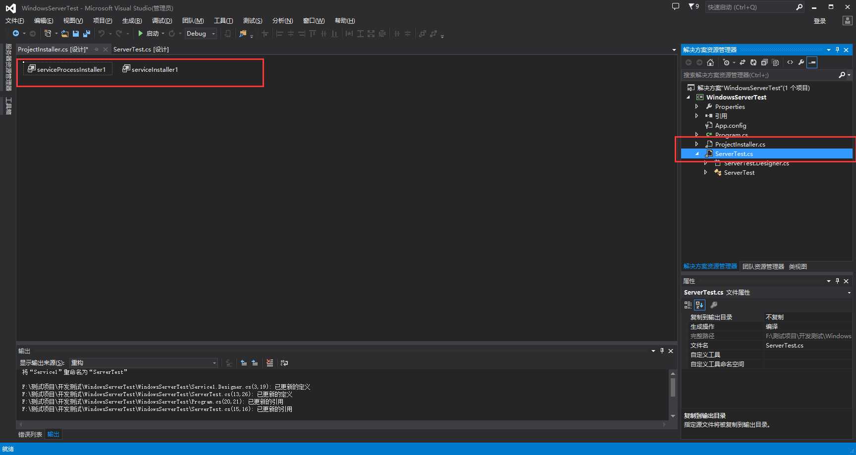Open the active documents list dropdown arrow

[x=674, y=50]
